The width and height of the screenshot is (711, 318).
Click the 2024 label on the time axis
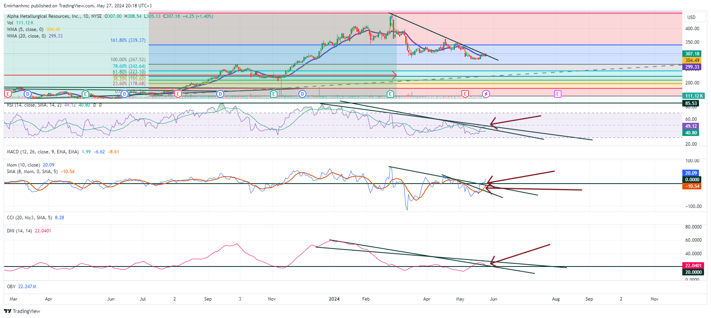tap(334, 299)
